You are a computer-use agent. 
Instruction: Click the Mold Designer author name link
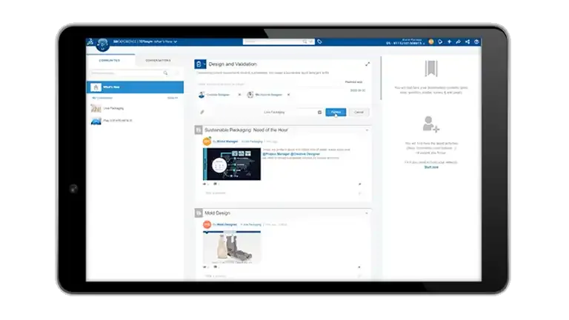(x=227, y=224)
